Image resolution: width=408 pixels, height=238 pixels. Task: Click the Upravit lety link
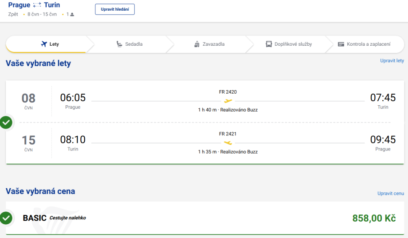pos(392,61)
